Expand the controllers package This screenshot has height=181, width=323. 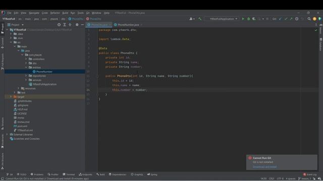(x=26, y=59)
